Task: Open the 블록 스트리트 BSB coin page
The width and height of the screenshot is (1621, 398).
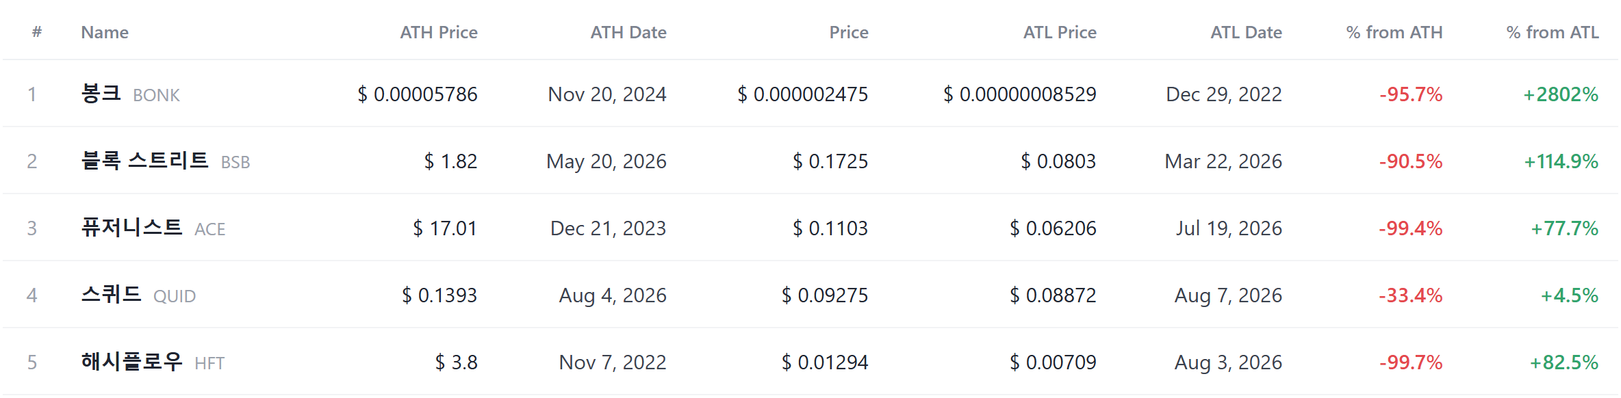Action: 166,161
